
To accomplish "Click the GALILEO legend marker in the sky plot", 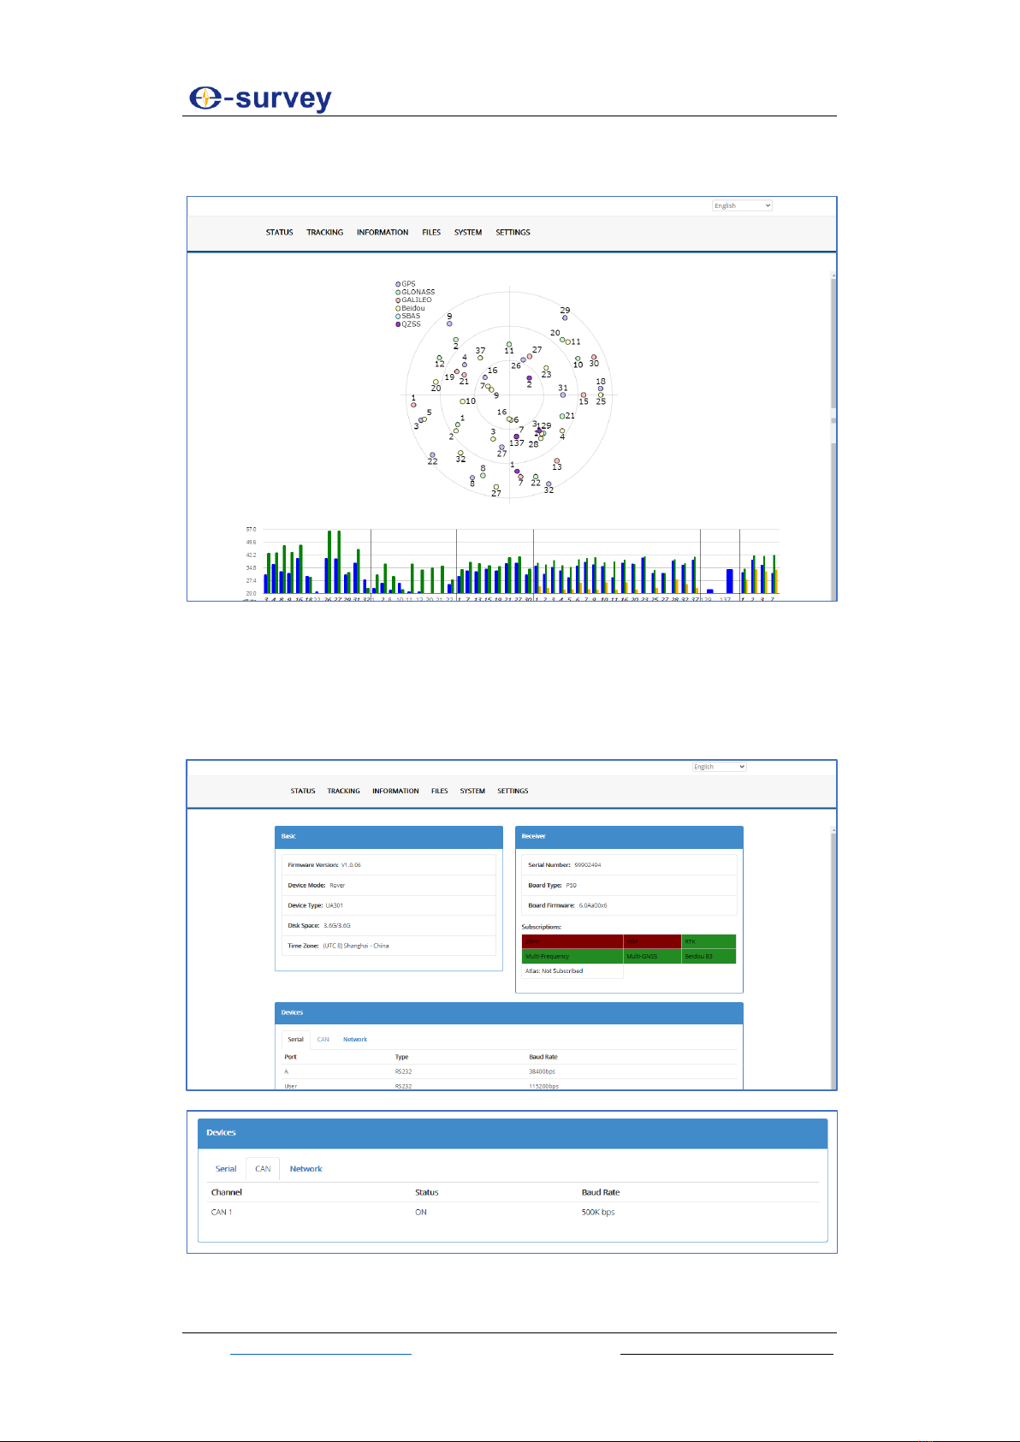I will pyautogui.click(x=398, y=300).
